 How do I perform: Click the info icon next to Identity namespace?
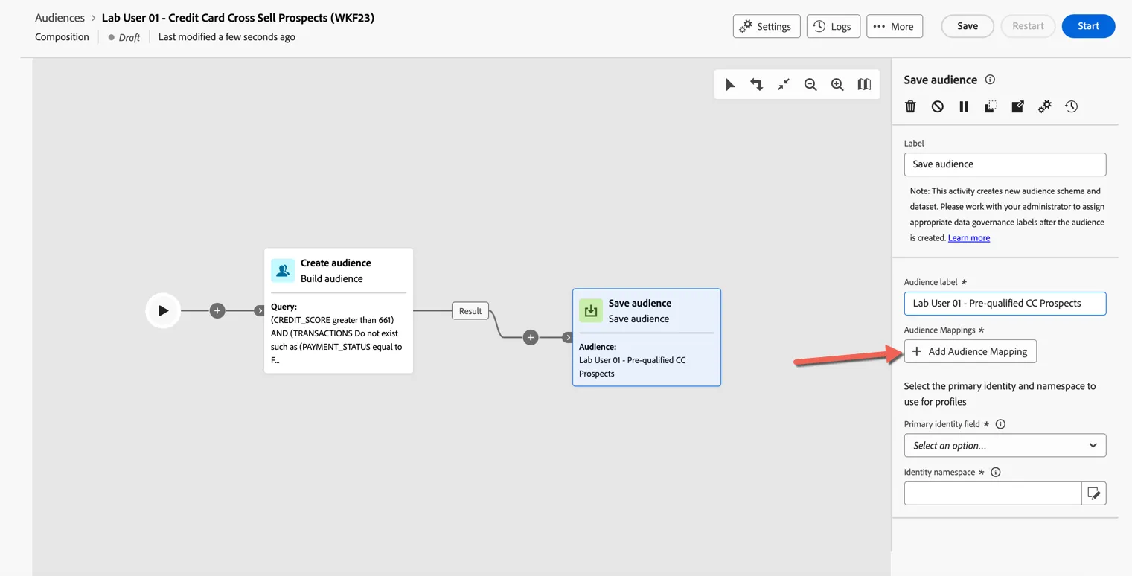click(x=996, y=472)
